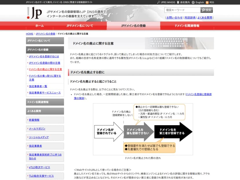
Task: Click the domain abolition flow diagram image
Action: click(143, 129)
